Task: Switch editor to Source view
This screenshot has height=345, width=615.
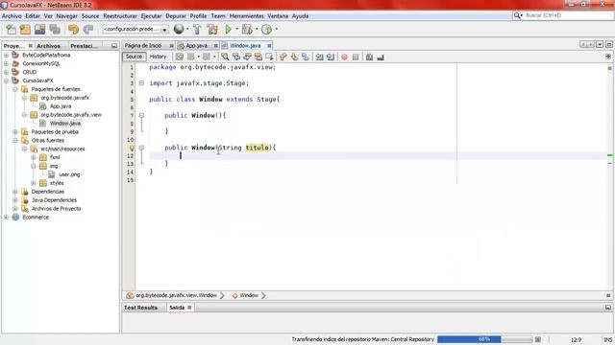Action: [134, 57]
